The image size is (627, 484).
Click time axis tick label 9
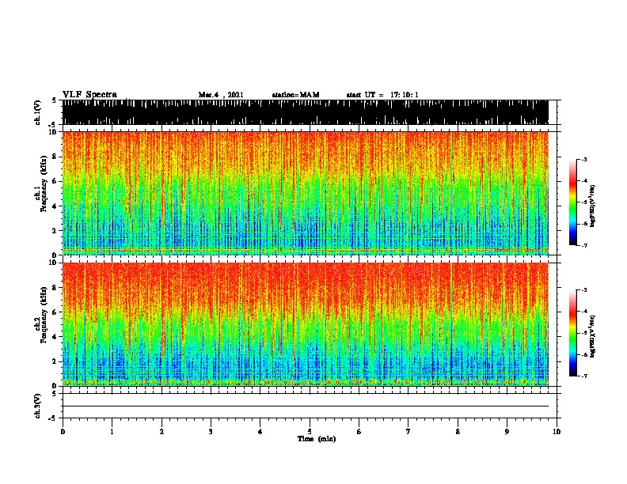click(x=507, y=432)
